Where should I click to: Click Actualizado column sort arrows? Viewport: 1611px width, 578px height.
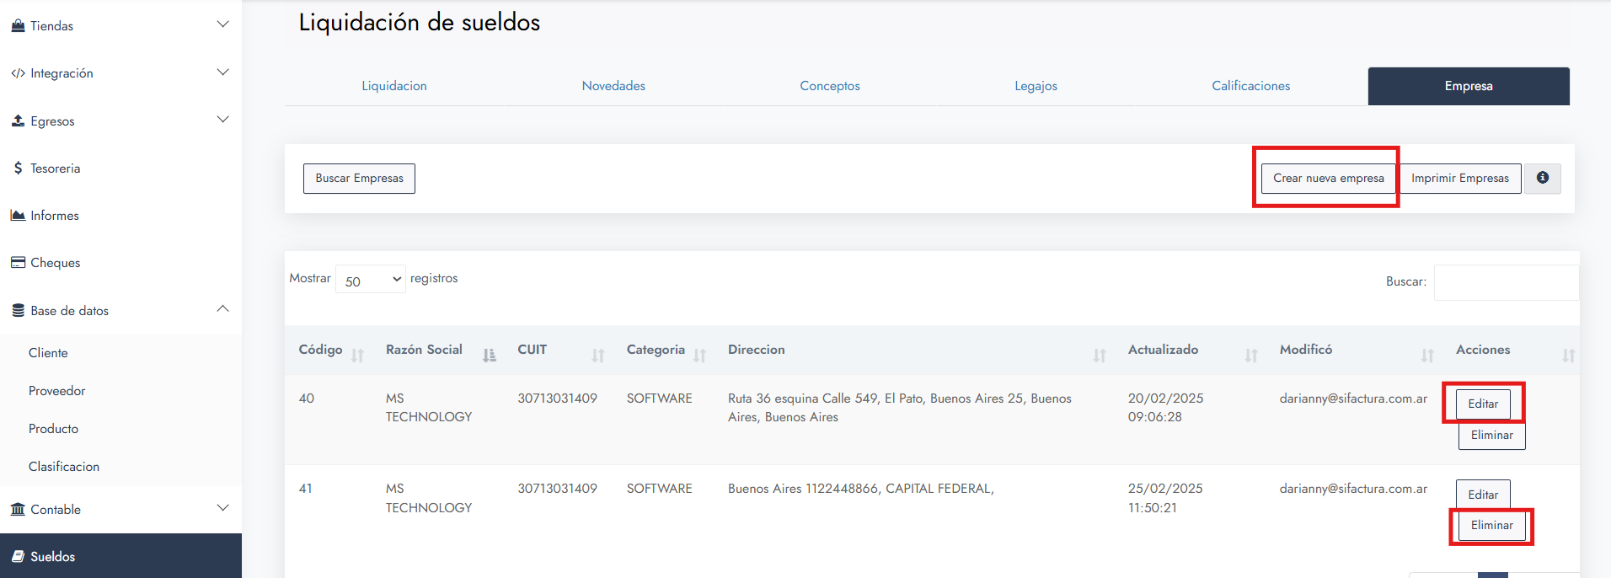(1251, 356)
